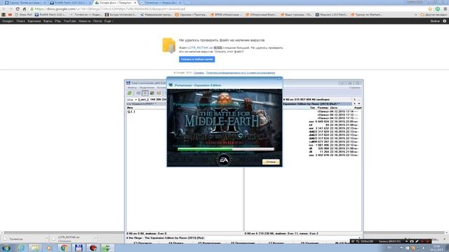The width and height of the screenshot is (449, 252).
Task: Open the RotWK Patch 2.02 bookmark
Action: 51,15
